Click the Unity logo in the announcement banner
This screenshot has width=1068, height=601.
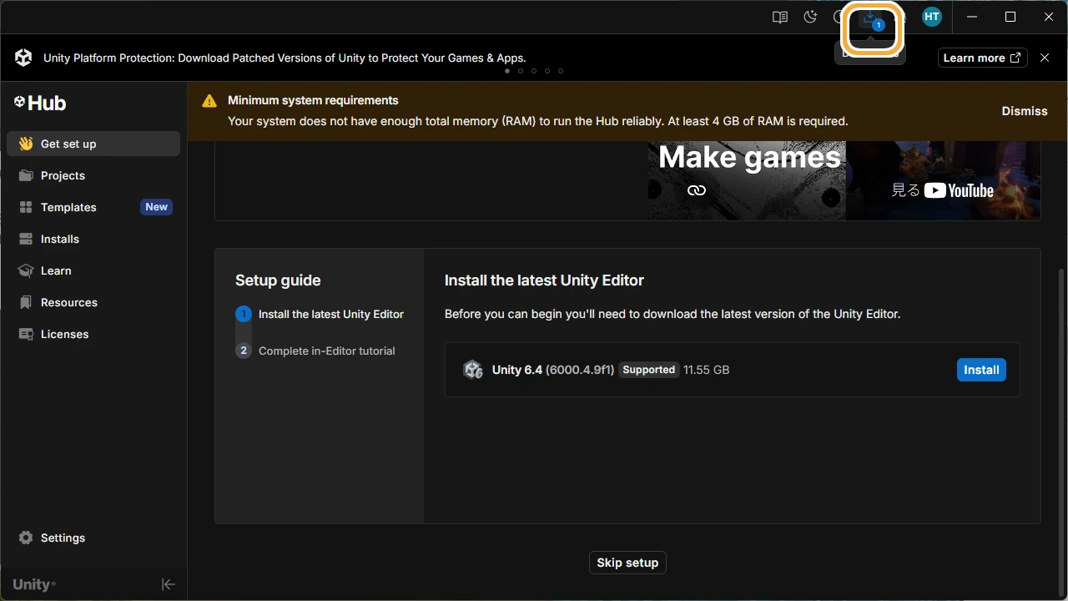pos(23,58)
